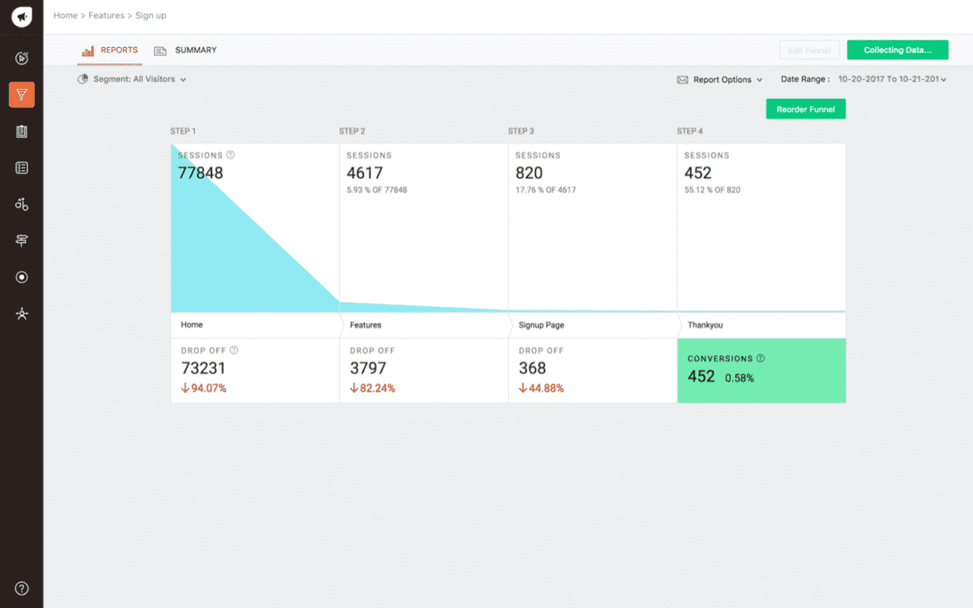The image size is (973, 608).
Task: Click the green Conversions box
Action: pos(761,371)
